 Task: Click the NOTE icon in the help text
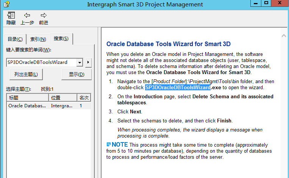[108, 144]
